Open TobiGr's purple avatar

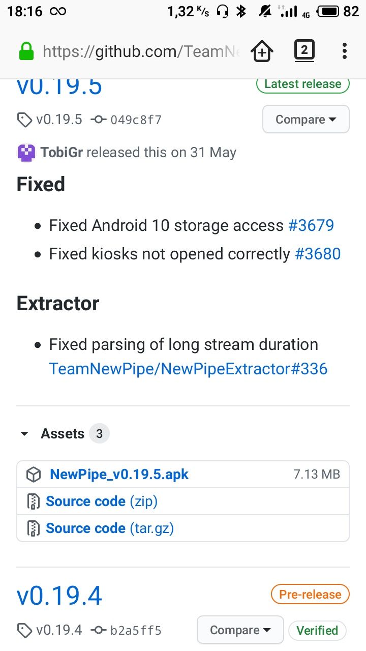pyautogui.click(x=26, y=153)
